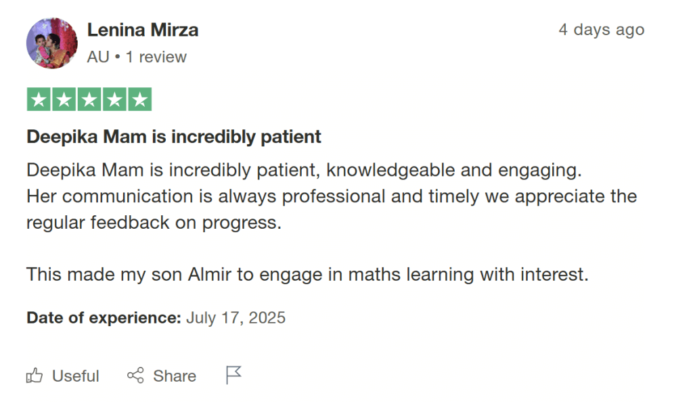
Task: Click the fourth green rating star
Action: (x=114, y=100)
